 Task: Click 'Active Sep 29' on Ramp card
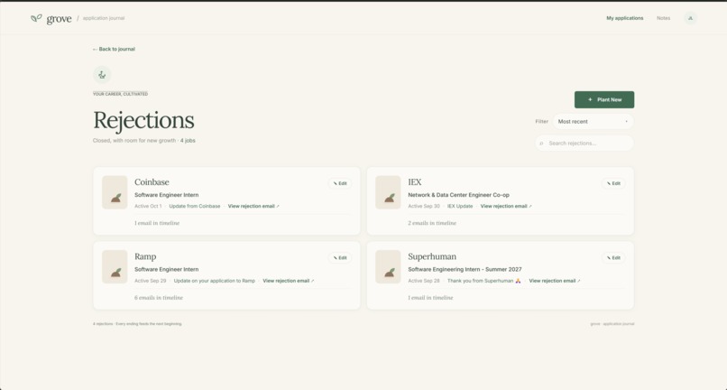[x=151, y=281]
